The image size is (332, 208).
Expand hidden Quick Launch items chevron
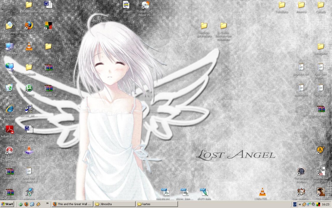[x=47, y=203]
